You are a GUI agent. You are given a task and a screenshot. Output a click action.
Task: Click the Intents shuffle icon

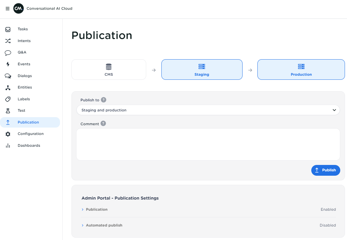(x=8, y=41)
